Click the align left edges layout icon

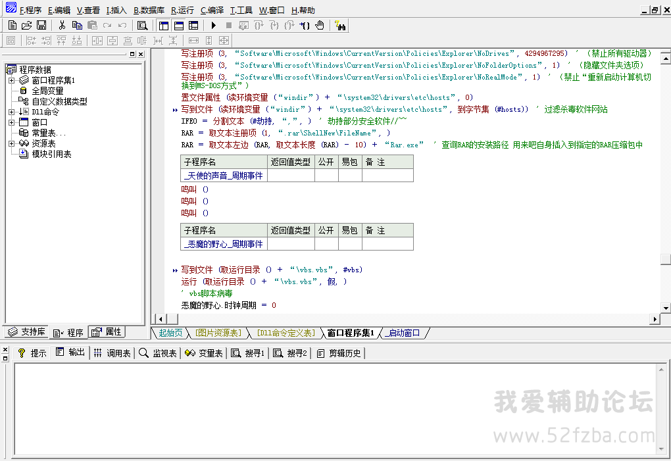[32, 41]
